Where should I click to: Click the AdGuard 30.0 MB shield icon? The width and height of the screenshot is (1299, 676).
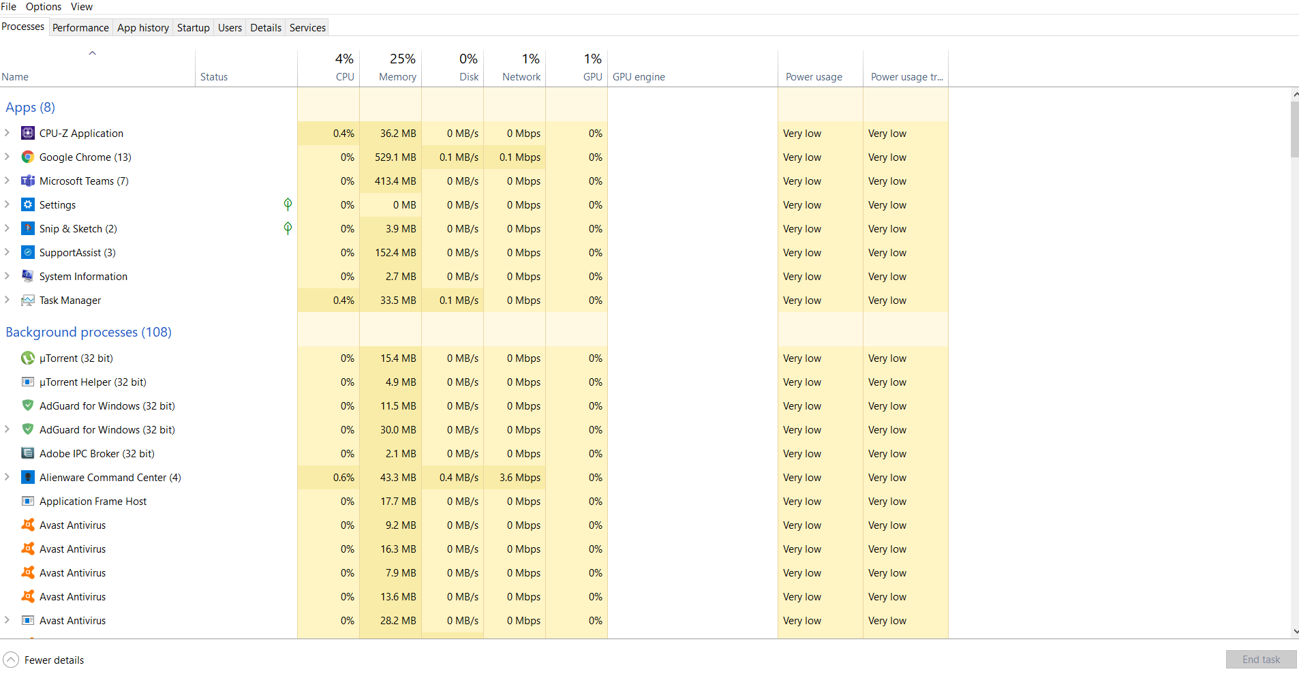point(28,429)
